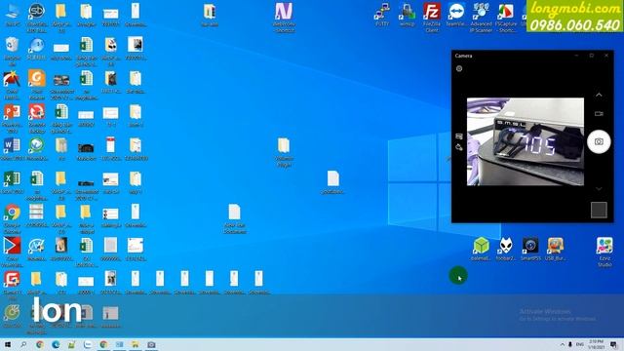Select the SmartPSS desktop shortcut
The height and width of the screenshot is (351, 624).
530,250
